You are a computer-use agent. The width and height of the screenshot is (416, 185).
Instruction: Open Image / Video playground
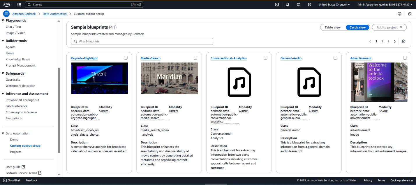tap(15, 33)
